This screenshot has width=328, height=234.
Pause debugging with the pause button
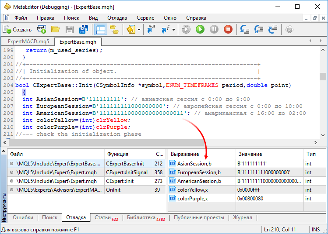point(214,29)
